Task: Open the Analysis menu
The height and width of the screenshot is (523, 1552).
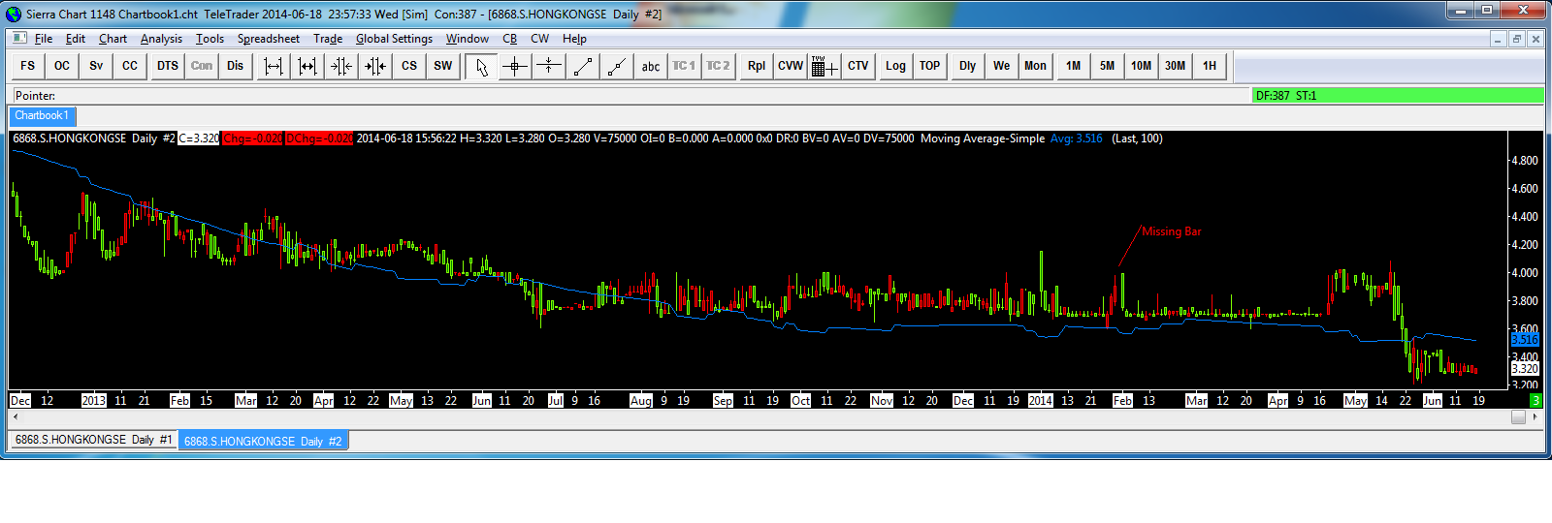Action: [161, 39]
